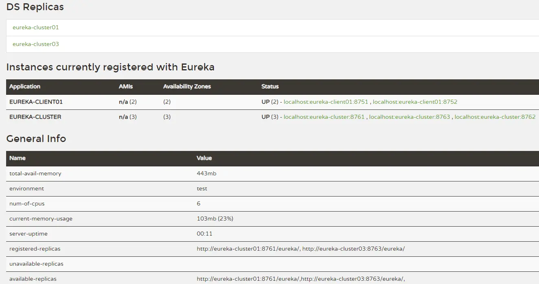The height and width of the screenshot is (284, 539).
Task: Click the registered-replicas URL value
Action: pos(301,249)
